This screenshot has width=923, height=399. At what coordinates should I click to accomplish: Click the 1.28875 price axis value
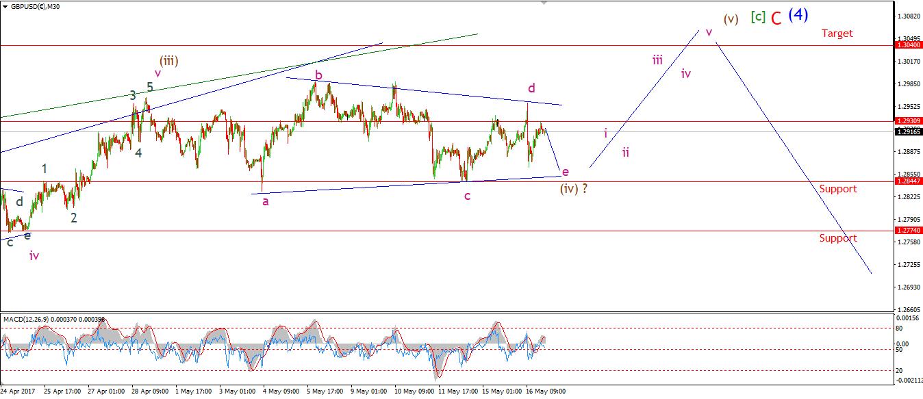tap(908, 151)
